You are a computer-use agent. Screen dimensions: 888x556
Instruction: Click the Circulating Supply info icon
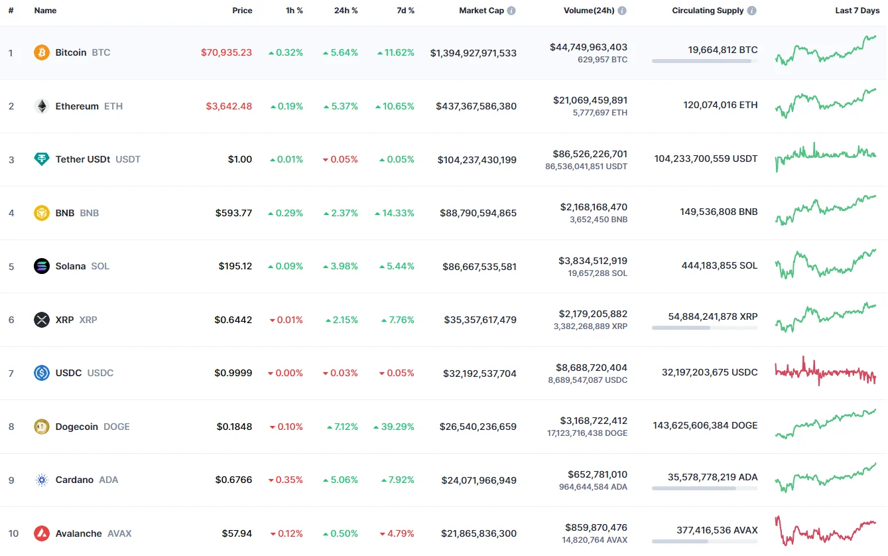pos(751,11)
